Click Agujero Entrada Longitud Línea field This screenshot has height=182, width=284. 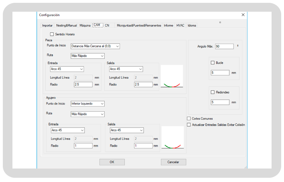83,139
